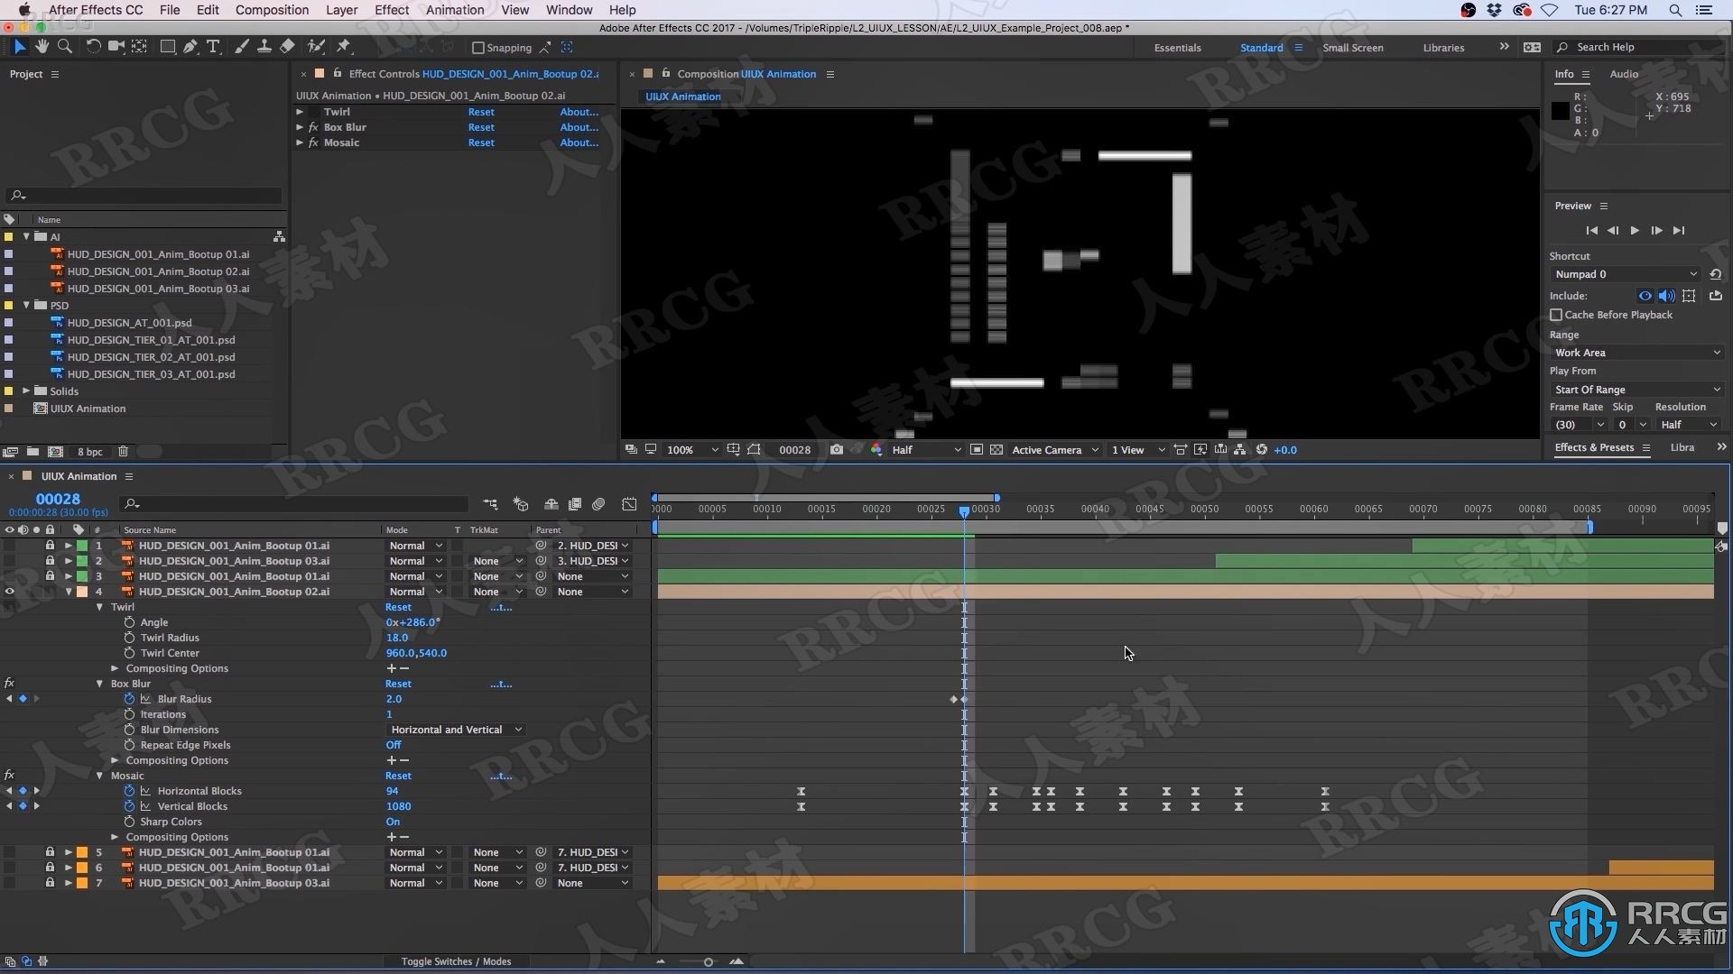Select the Animation menu item
This screenshot has height=974, width=1733.
point(455,10)
